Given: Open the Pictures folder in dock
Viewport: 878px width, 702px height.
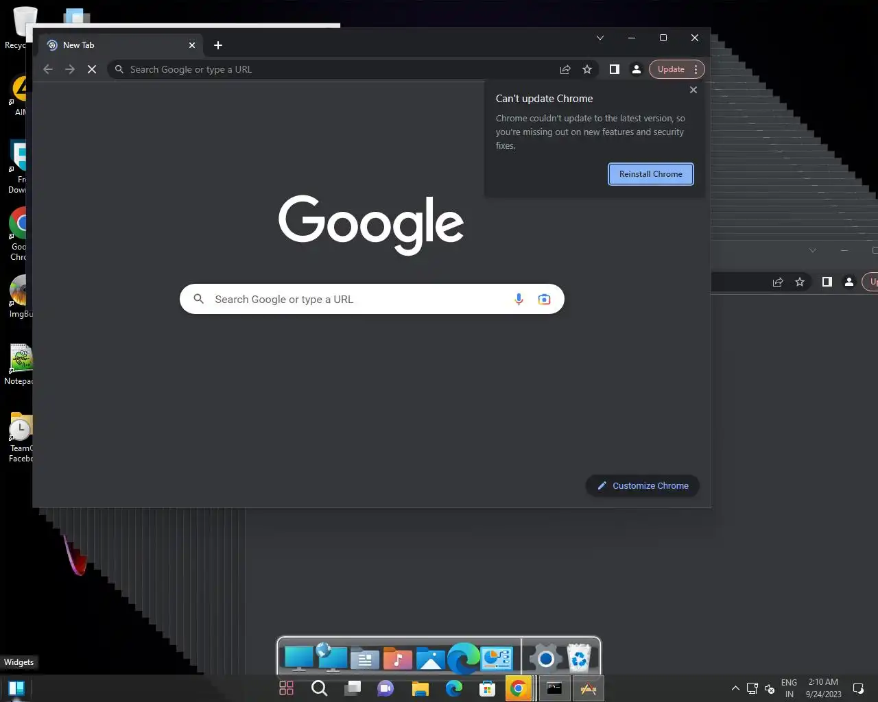Looking at the screenshot, I should 431,659.
